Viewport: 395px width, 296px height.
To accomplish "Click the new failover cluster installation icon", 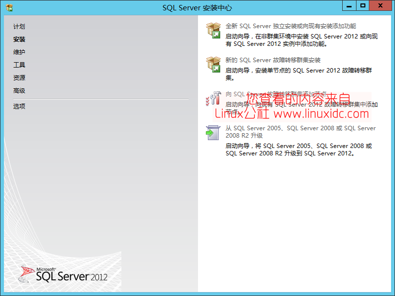I will point(213,64).
